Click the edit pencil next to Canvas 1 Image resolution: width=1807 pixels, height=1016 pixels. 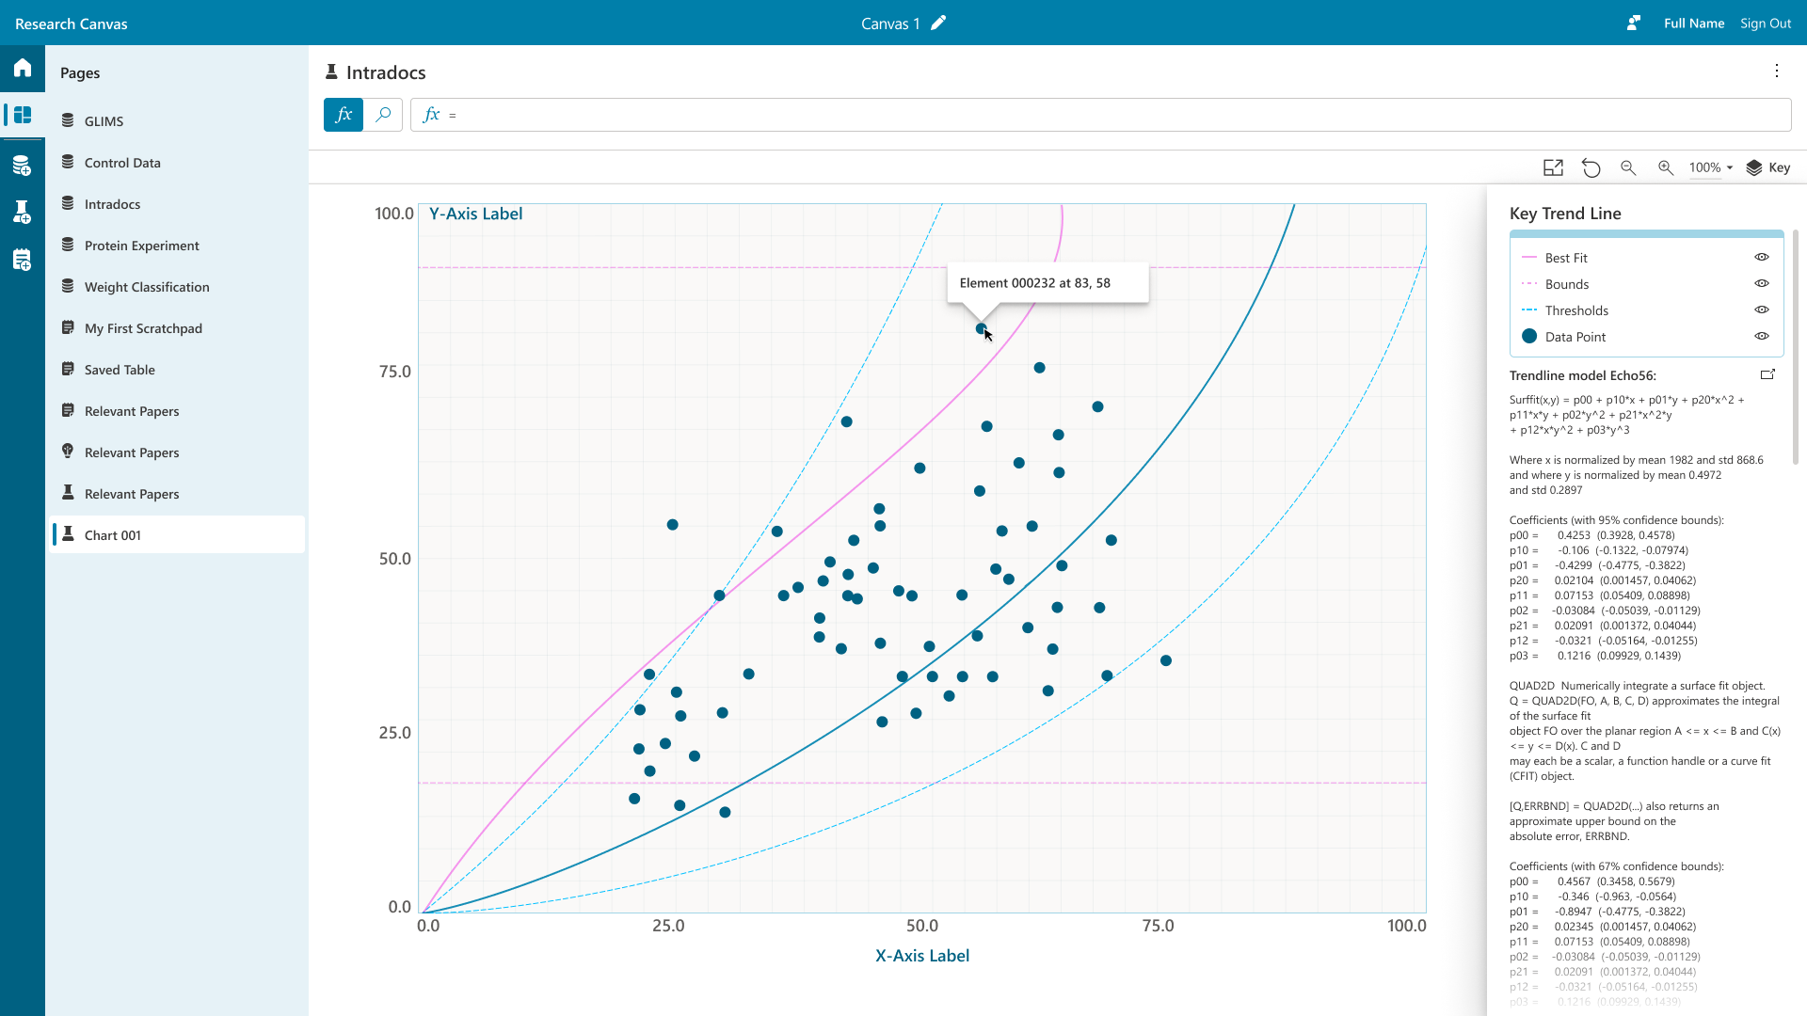click(x=938, y=24)
